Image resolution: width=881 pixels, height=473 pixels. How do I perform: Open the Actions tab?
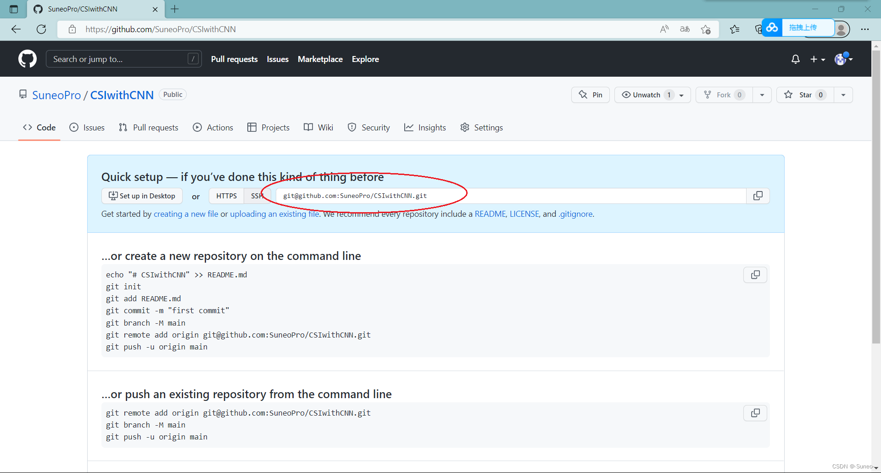pos(213,127)
